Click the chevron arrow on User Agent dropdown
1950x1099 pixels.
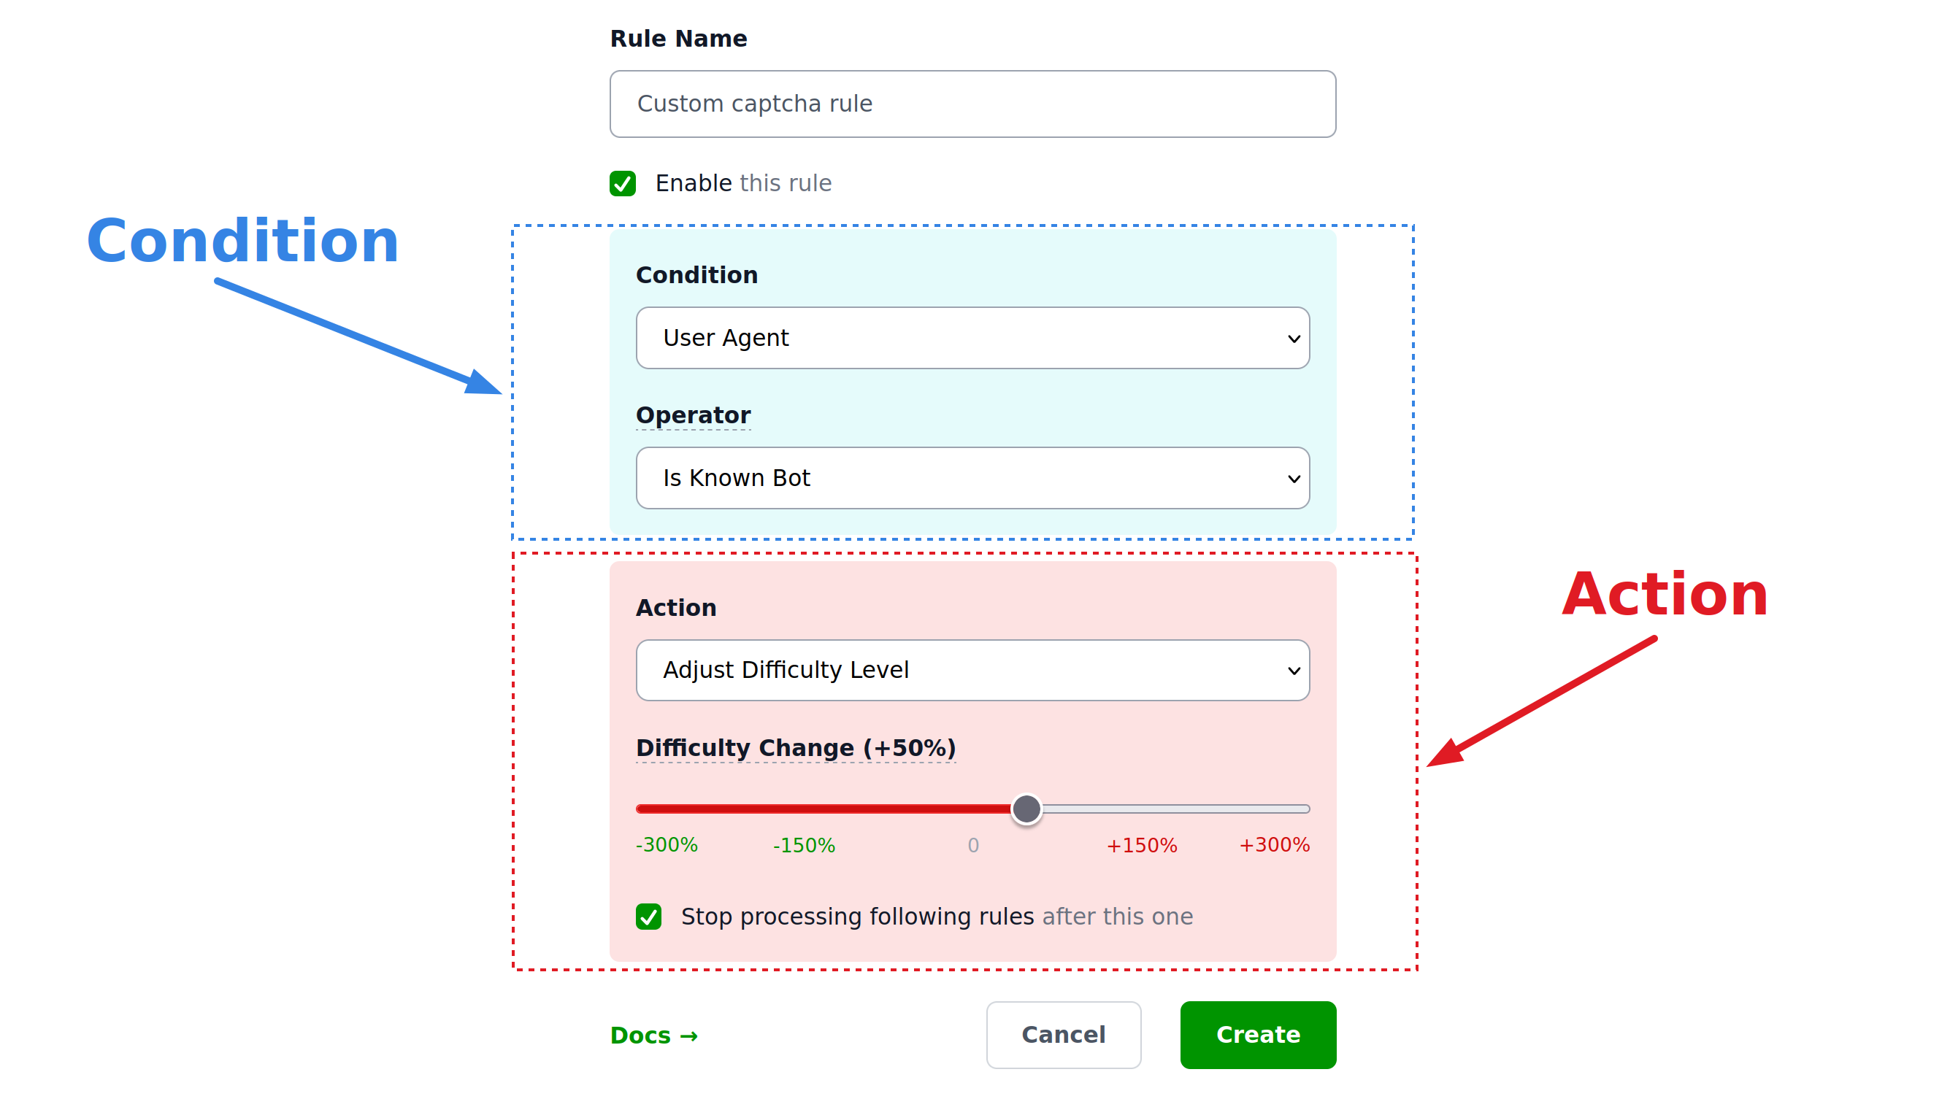pyautogui.click(x=1294, y=339)
